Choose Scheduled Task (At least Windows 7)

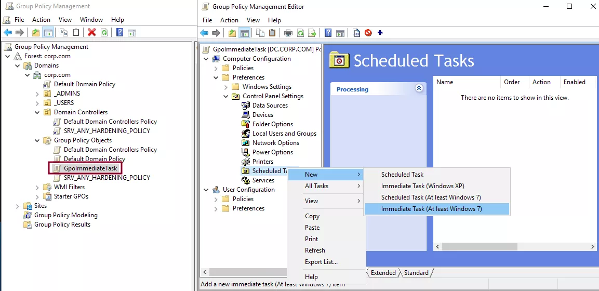(436, 197)
